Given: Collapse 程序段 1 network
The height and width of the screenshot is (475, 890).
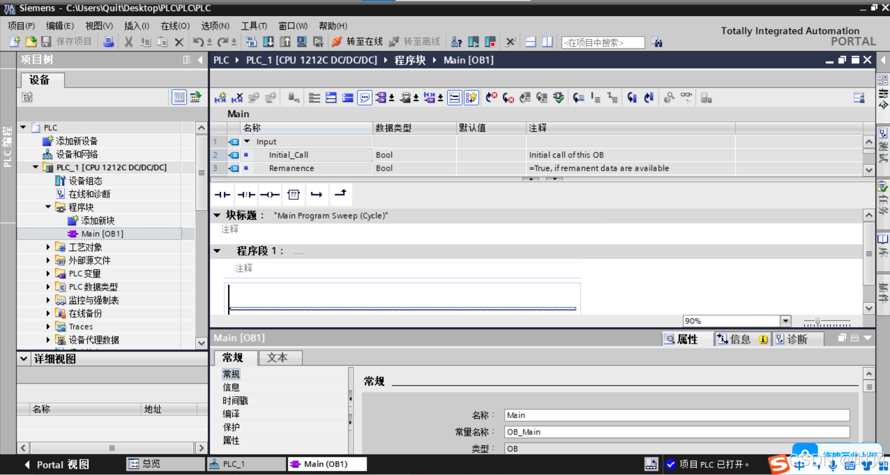Looking at the screenshot, I should coord(217,251).
